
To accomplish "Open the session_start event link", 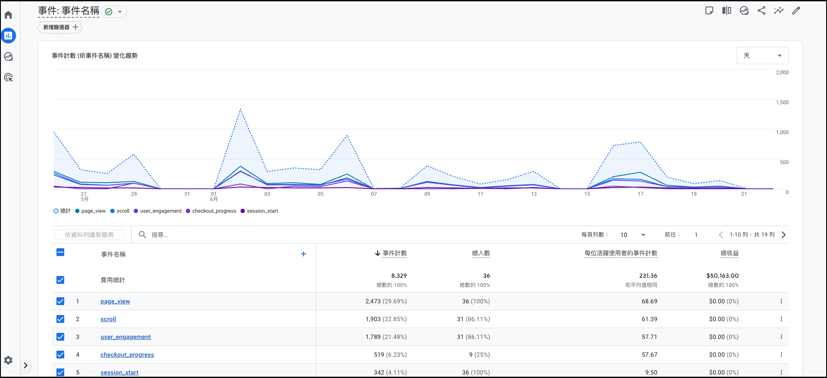I will [119, 372].
